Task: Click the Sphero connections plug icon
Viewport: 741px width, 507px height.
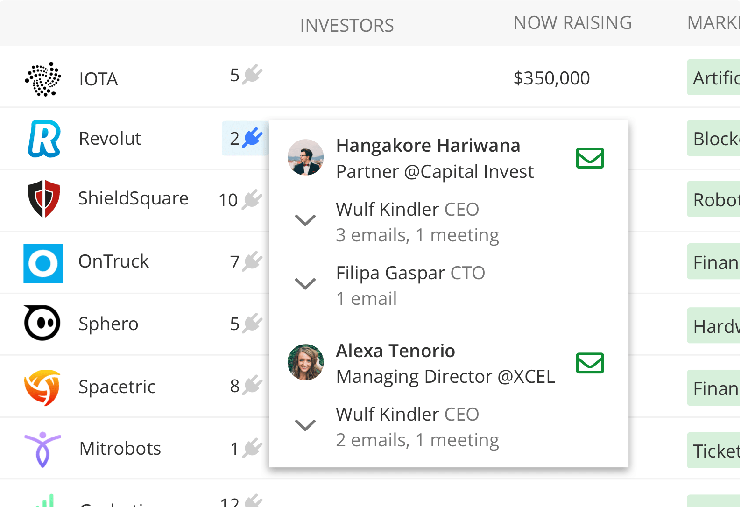Action: pos(252,324)
